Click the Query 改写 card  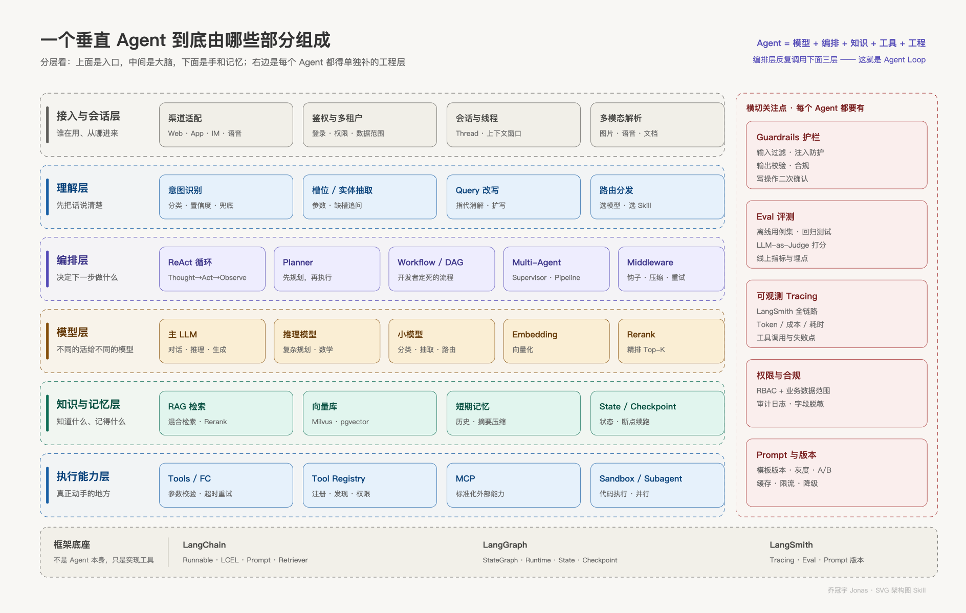(x=514, y=197)
